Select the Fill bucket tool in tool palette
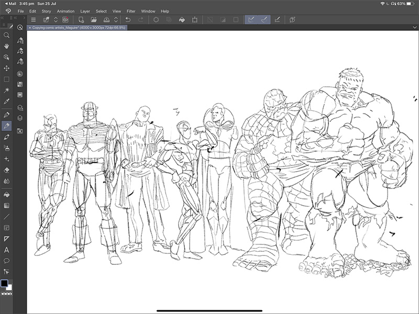Image resolution: width=419 pixels, height=314 pixels. pyautogui.click(x=6, y=195)
